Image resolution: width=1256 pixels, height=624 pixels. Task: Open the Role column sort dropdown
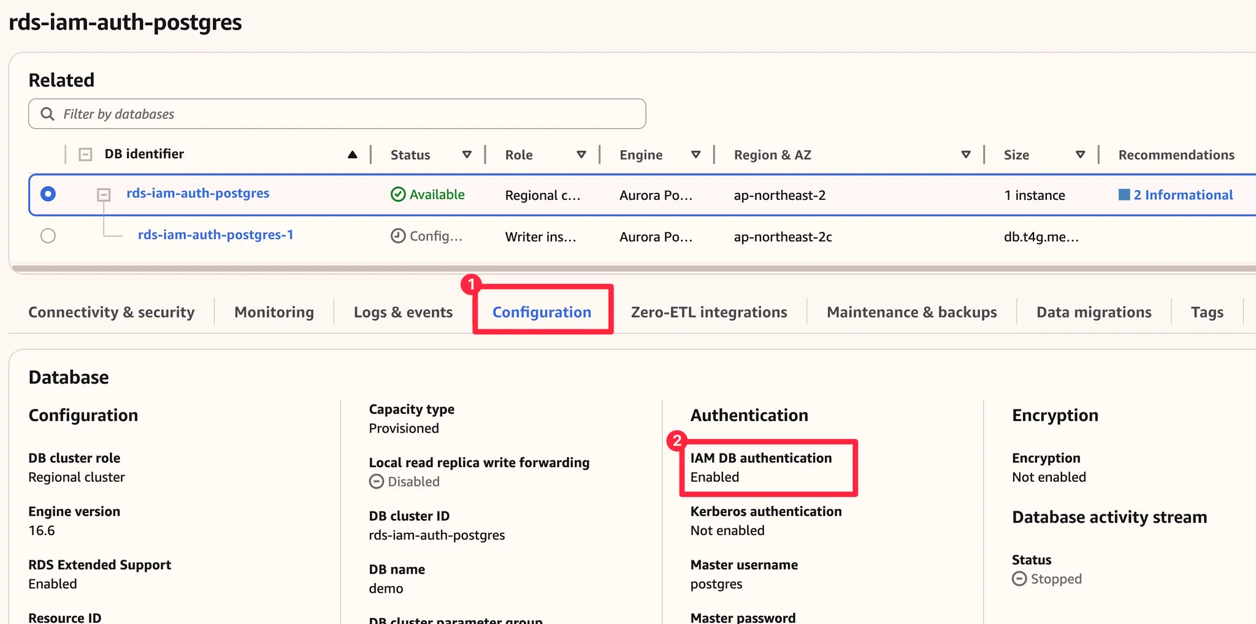pos(581,154)
